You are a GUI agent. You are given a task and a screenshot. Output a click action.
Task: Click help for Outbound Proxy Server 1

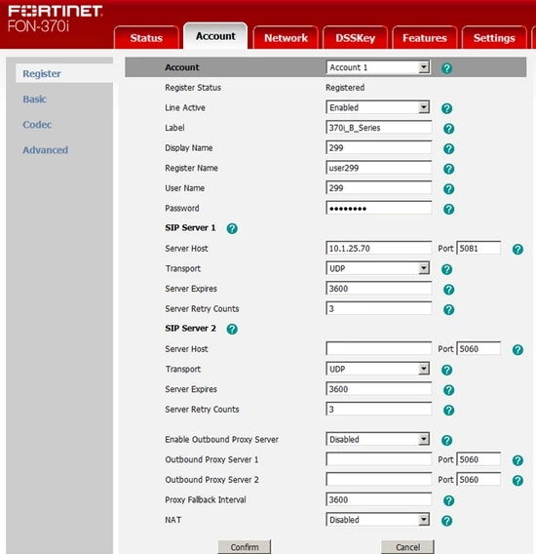click(x=517, y=460)
